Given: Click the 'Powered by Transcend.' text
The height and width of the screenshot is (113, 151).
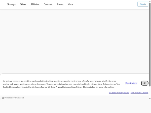Looking at the screenshot, I should tap(14, 98).
